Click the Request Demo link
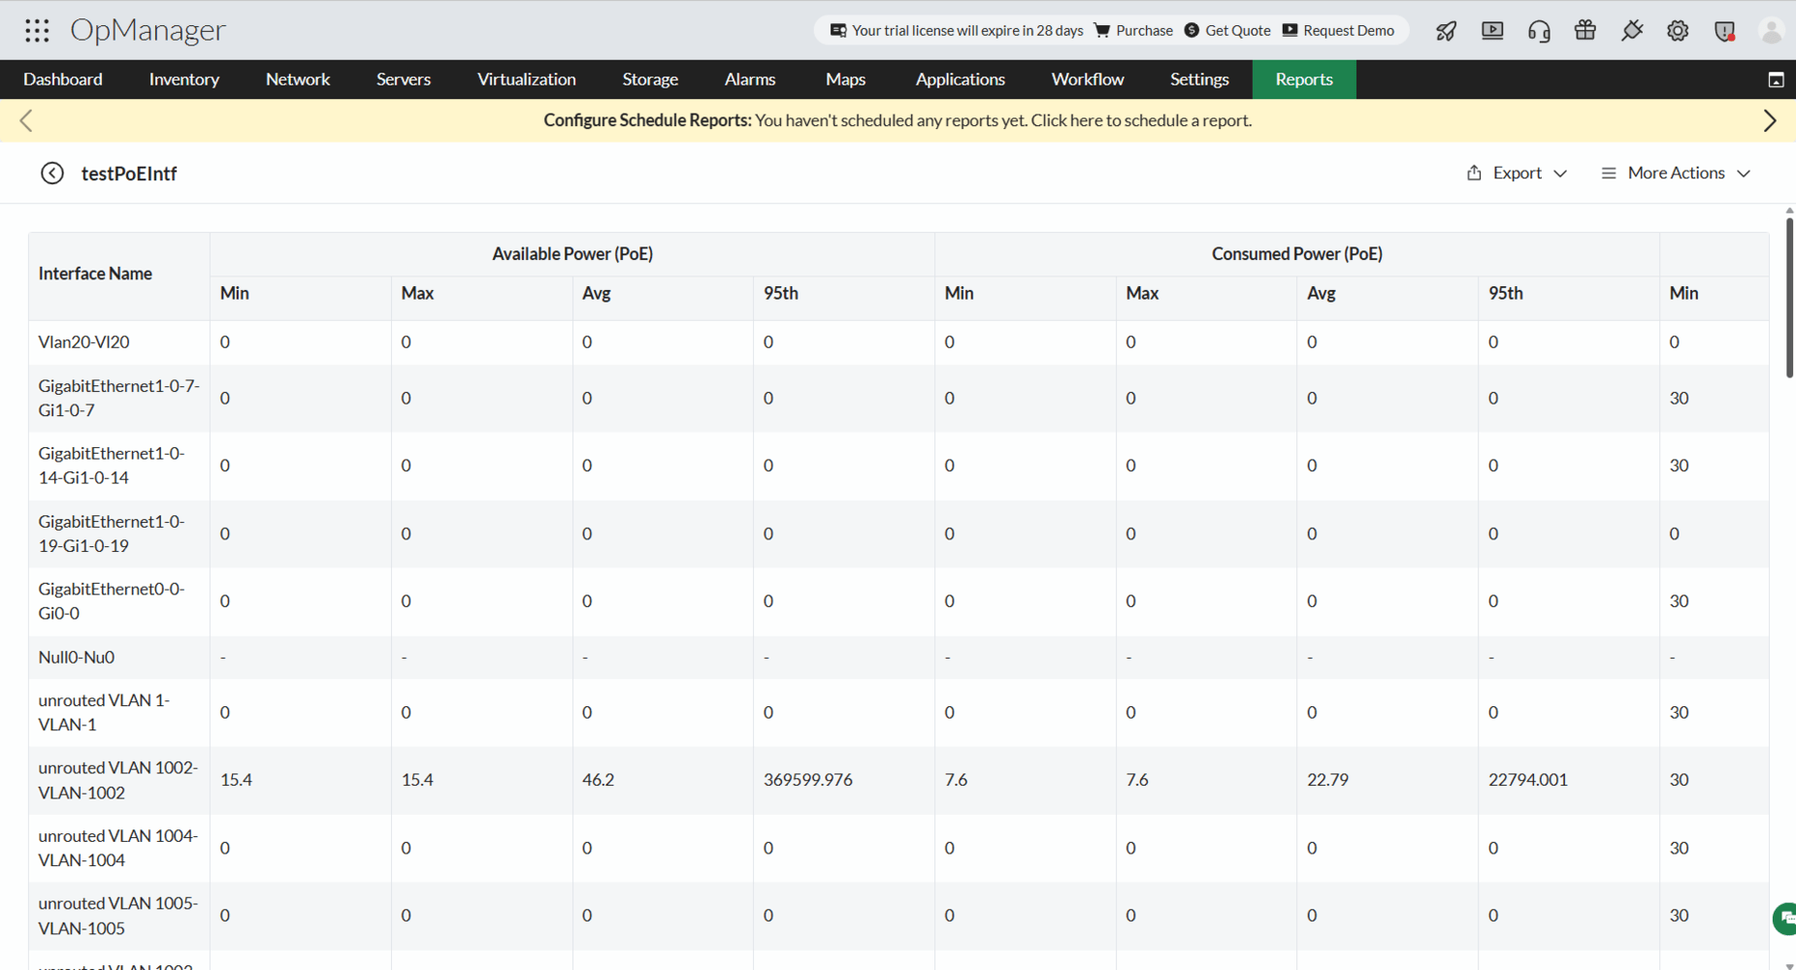 (1338, 30)
